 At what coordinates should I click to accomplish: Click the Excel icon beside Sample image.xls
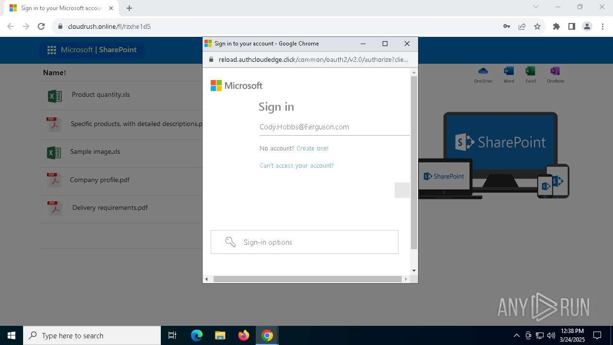tap(54, 152)
